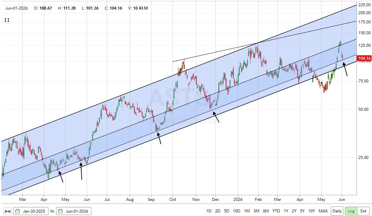Click the 175.00 price axis label
This screenshot has width=372, height=216.
364,22
